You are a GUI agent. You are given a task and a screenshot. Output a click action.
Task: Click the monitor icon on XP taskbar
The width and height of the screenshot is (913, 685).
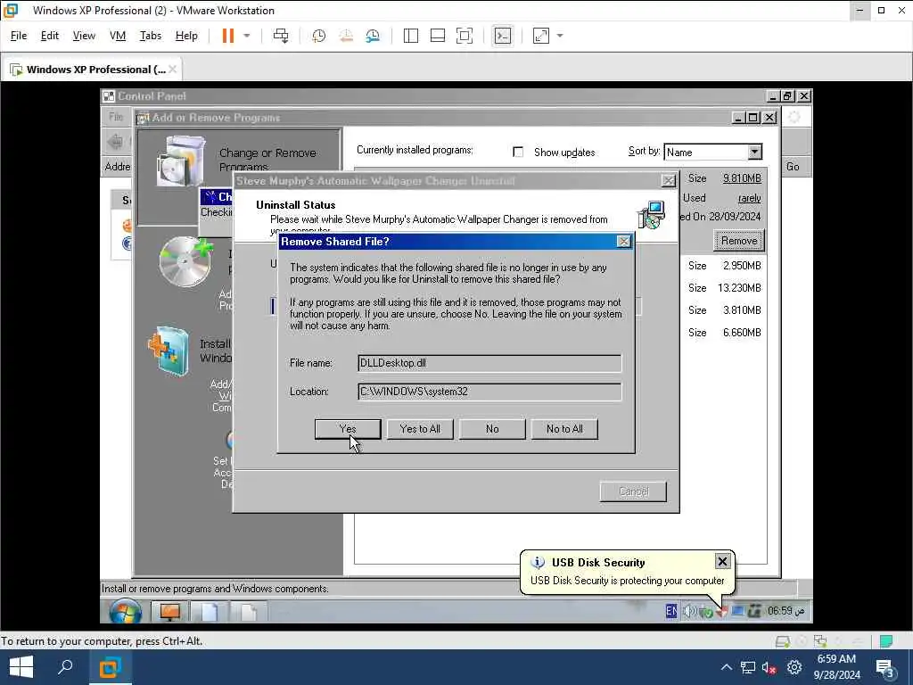click(x=169, y=612)
